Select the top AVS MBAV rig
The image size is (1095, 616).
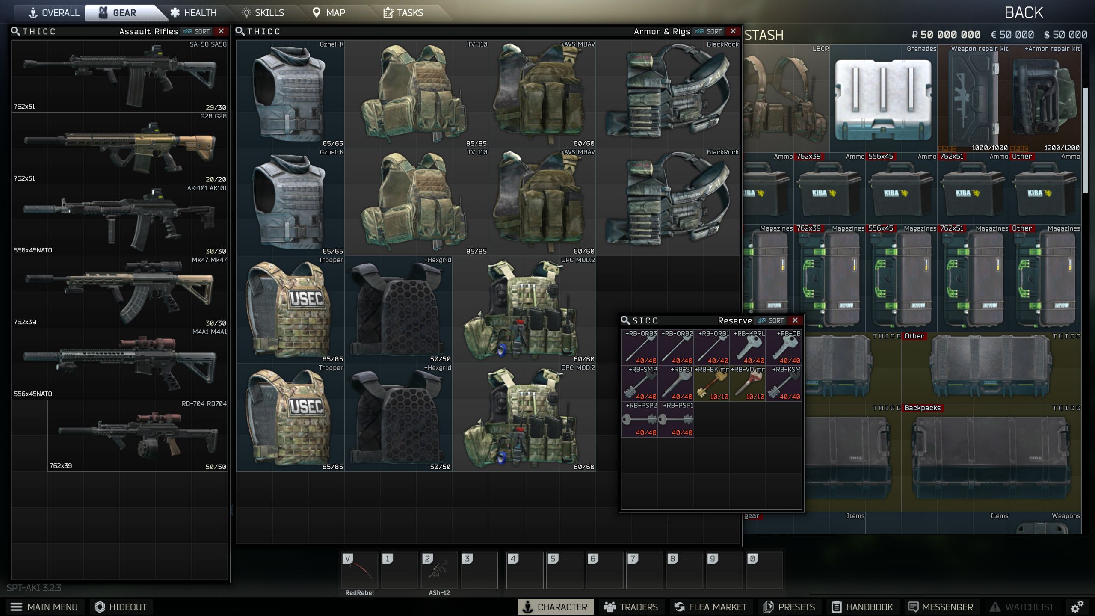542,94
